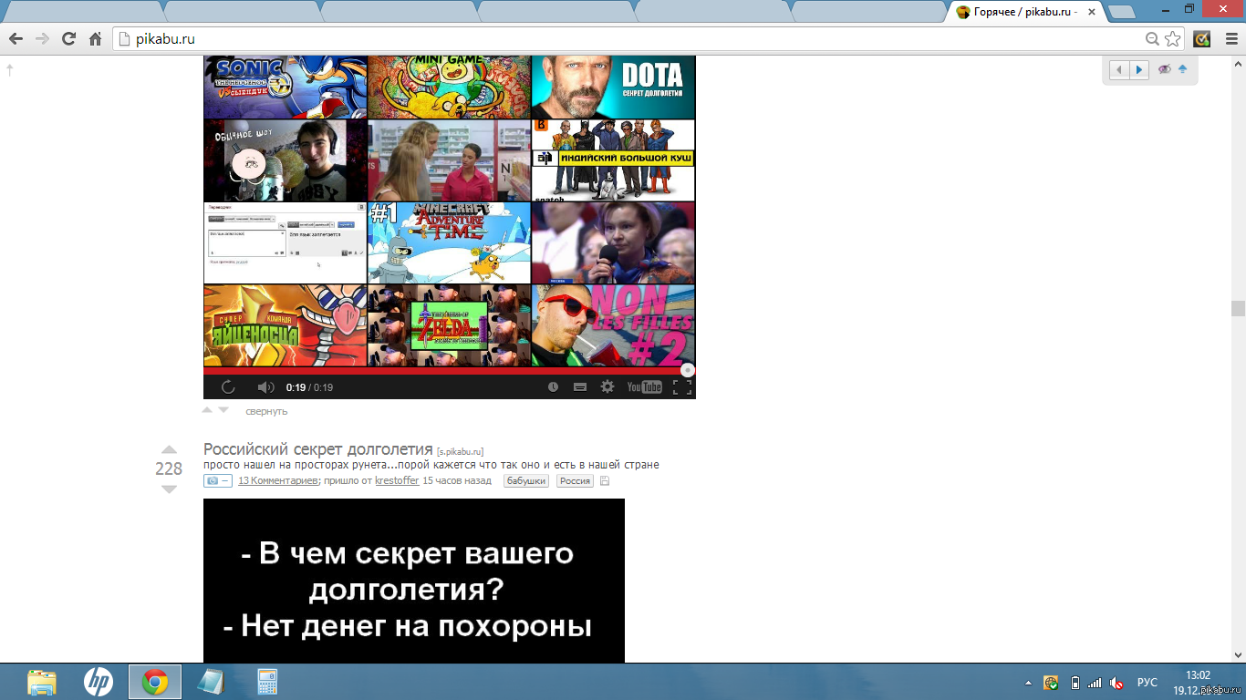Click the Watch Later clock icon
The height and width of the screenshot is (700, 1246).
pyautogui.click(x=553, y=387)
